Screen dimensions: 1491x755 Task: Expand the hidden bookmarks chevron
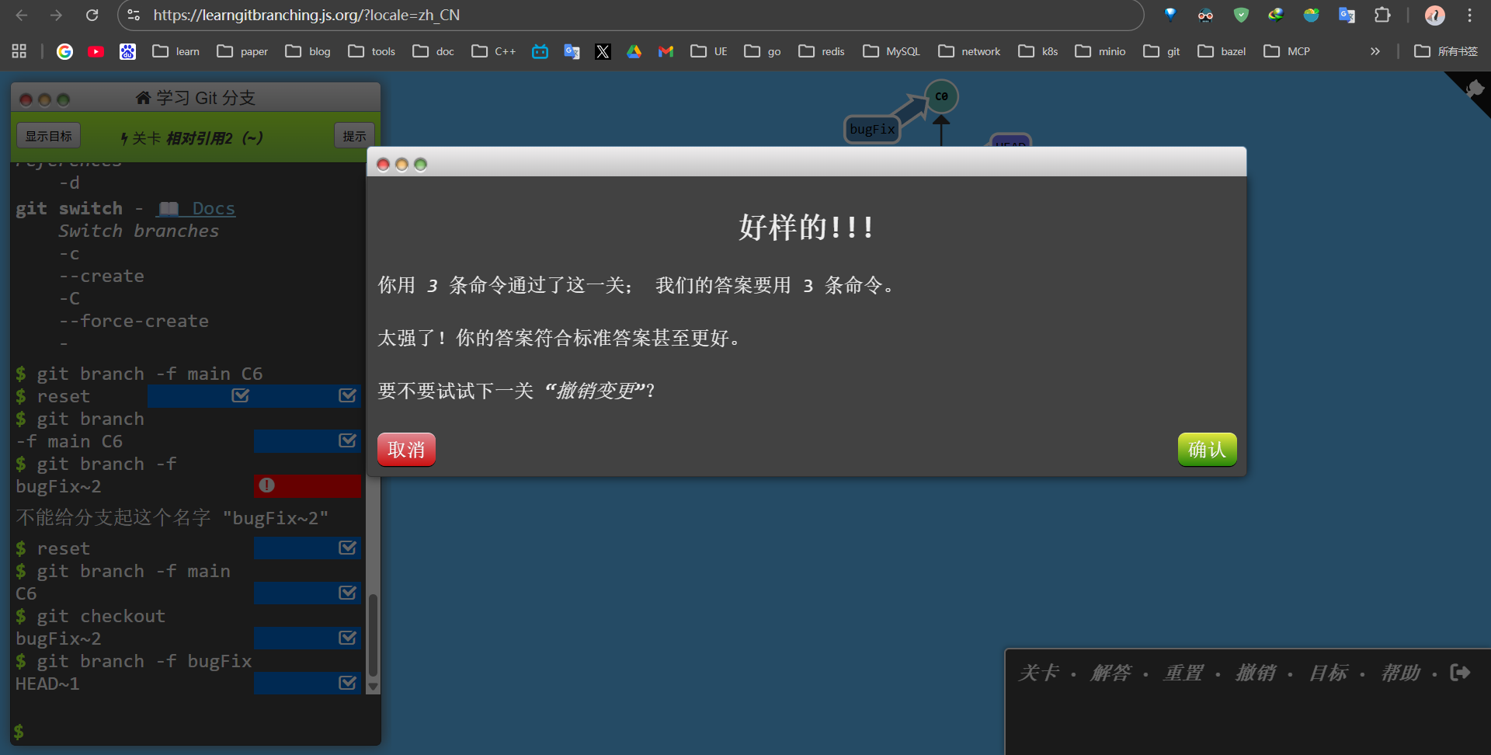[x=1375, y=51]
